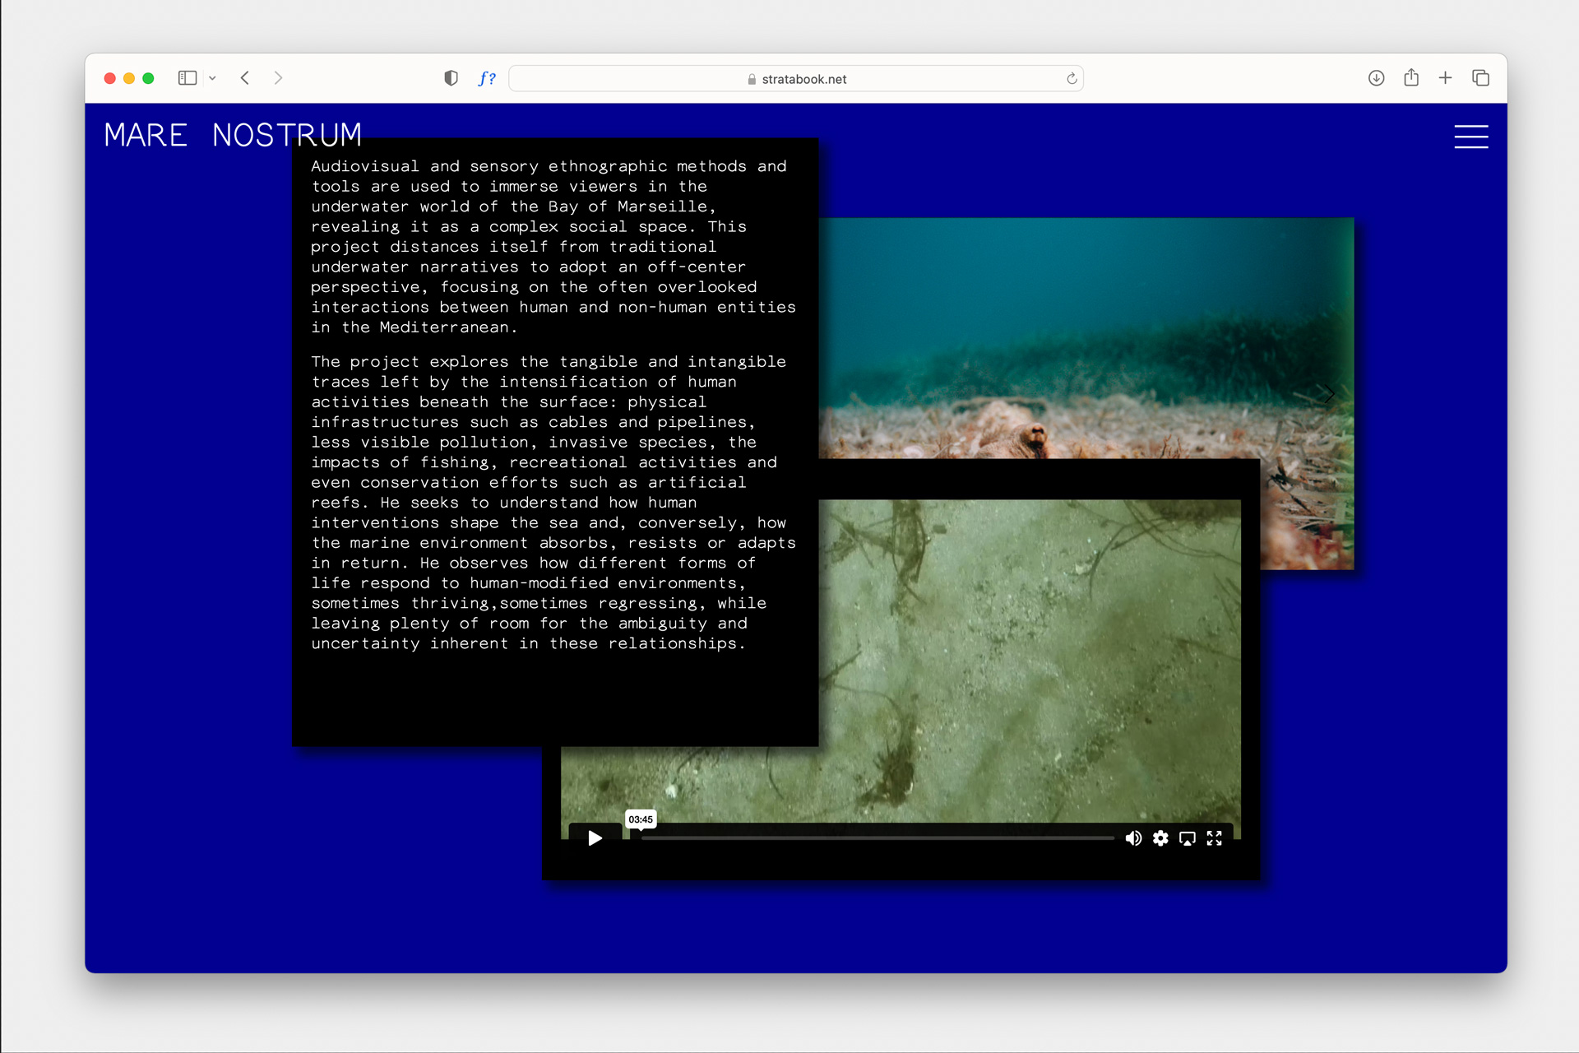Go to next image with arrow
Image resolution: width=1579 pixels, height=1053 pixels.
click(x=1327, y=394)
